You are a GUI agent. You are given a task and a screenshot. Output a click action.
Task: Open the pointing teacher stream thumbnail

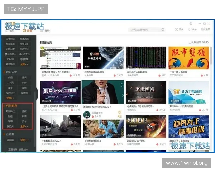click(x=103, y=92)
